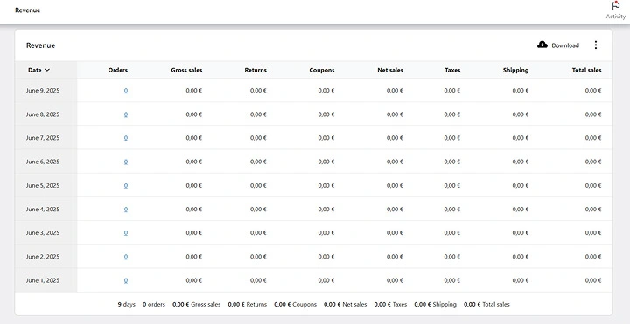Click Returns value for June 8, 2025

tap(258, 114)
